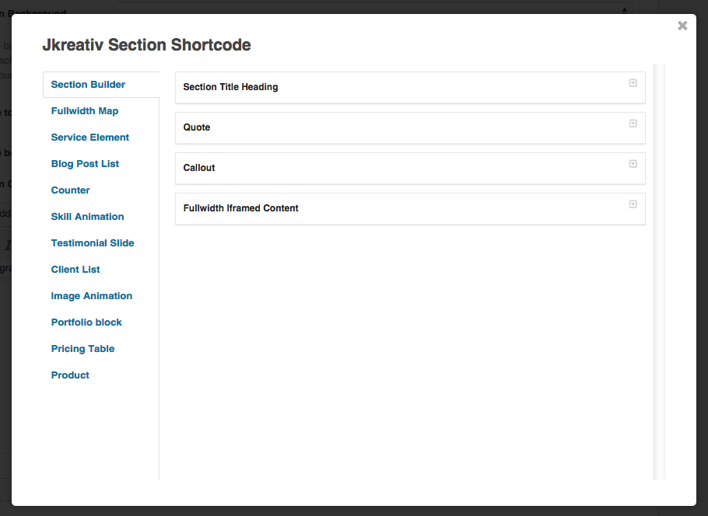Select the Image Animation shortcode

coord(92,295)
